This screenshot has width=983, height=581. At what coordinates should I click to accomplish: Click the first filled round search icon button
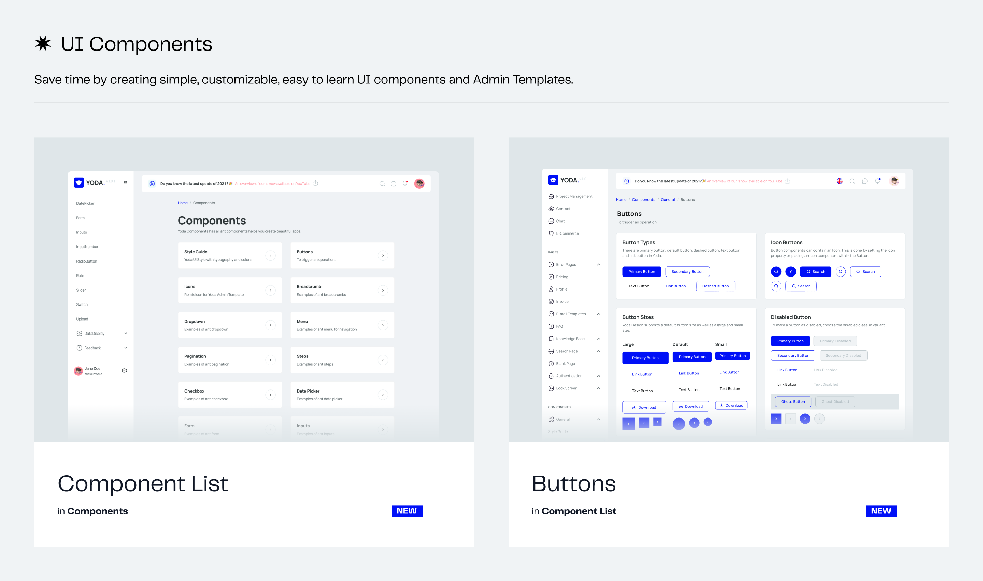coord(776,272)
